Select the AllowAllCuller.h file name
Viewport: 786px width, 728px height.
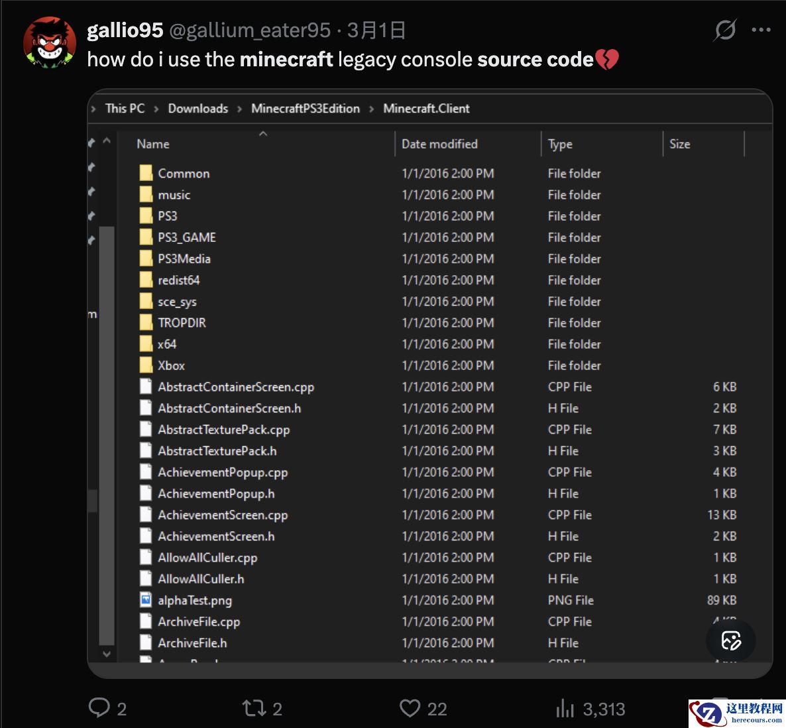(201, 579)
